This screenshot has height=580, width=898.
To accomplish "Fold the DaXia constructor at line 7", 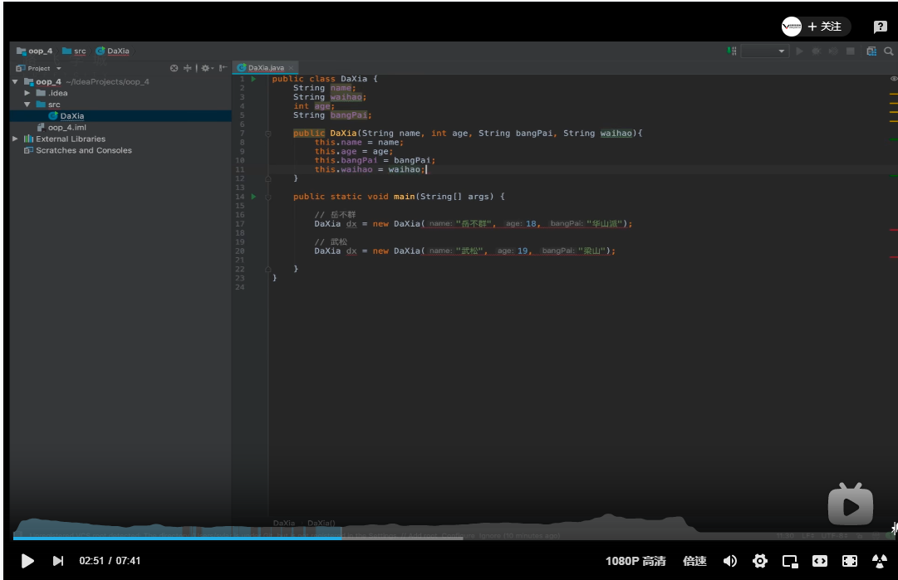I will pos(267,134).
